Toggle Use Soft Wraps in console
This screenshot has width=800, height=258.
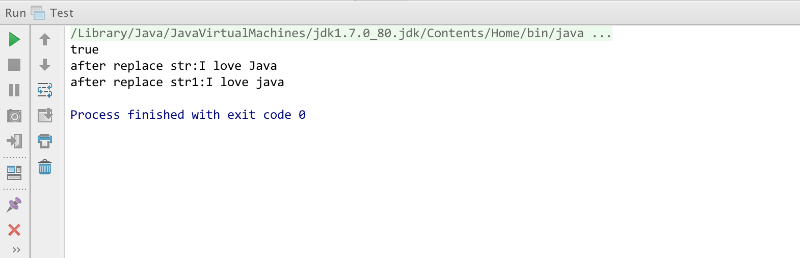45,90
